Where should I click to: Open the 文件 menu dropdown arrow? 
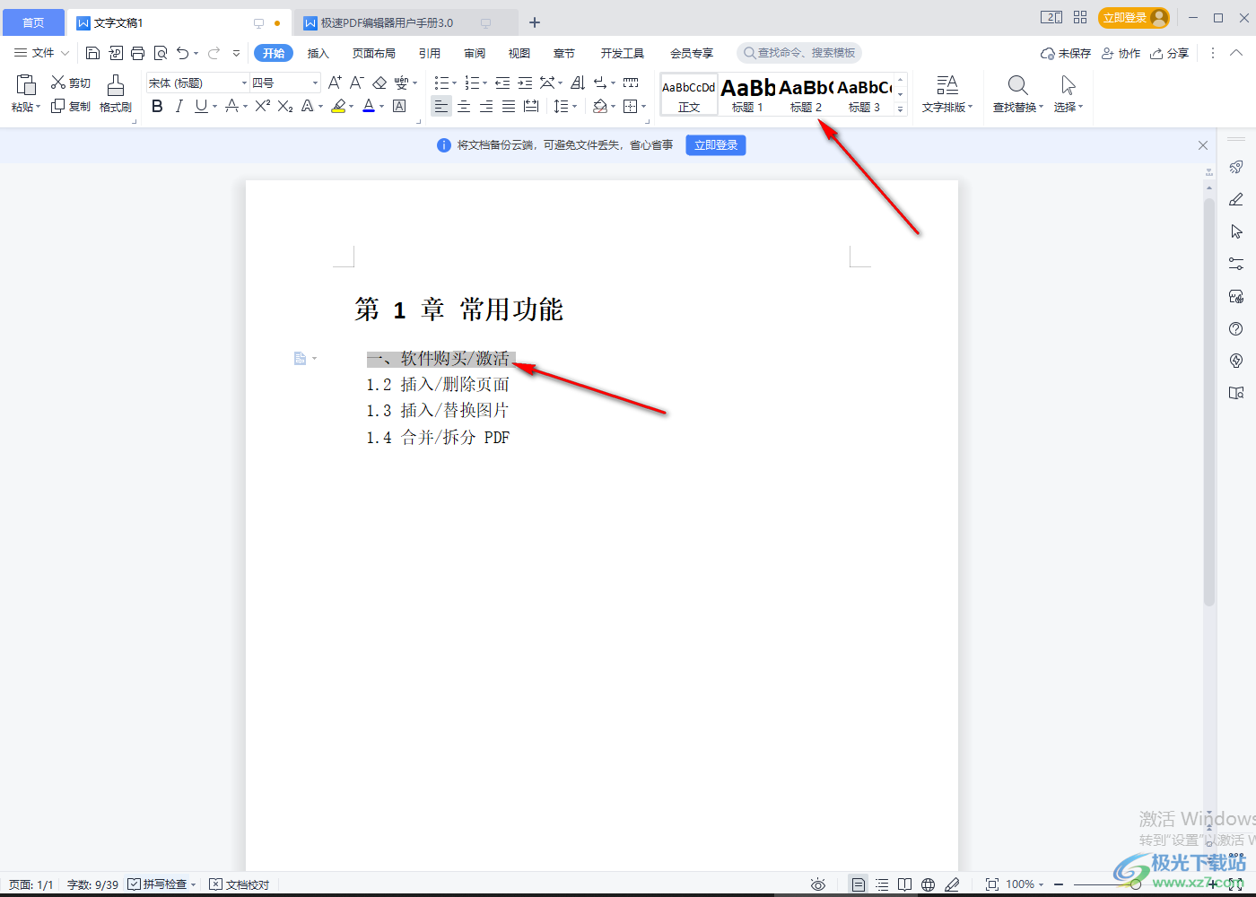[x=65, y=53]
